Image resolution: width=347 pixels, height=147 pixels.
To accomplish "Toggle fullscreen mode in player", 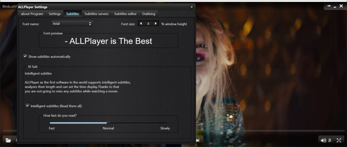I will coord(339,140).
